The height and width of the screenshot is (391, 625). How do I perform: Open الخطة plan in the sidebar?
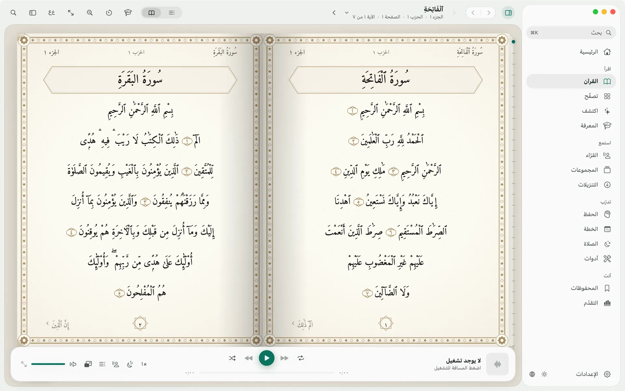coord(571,229)
